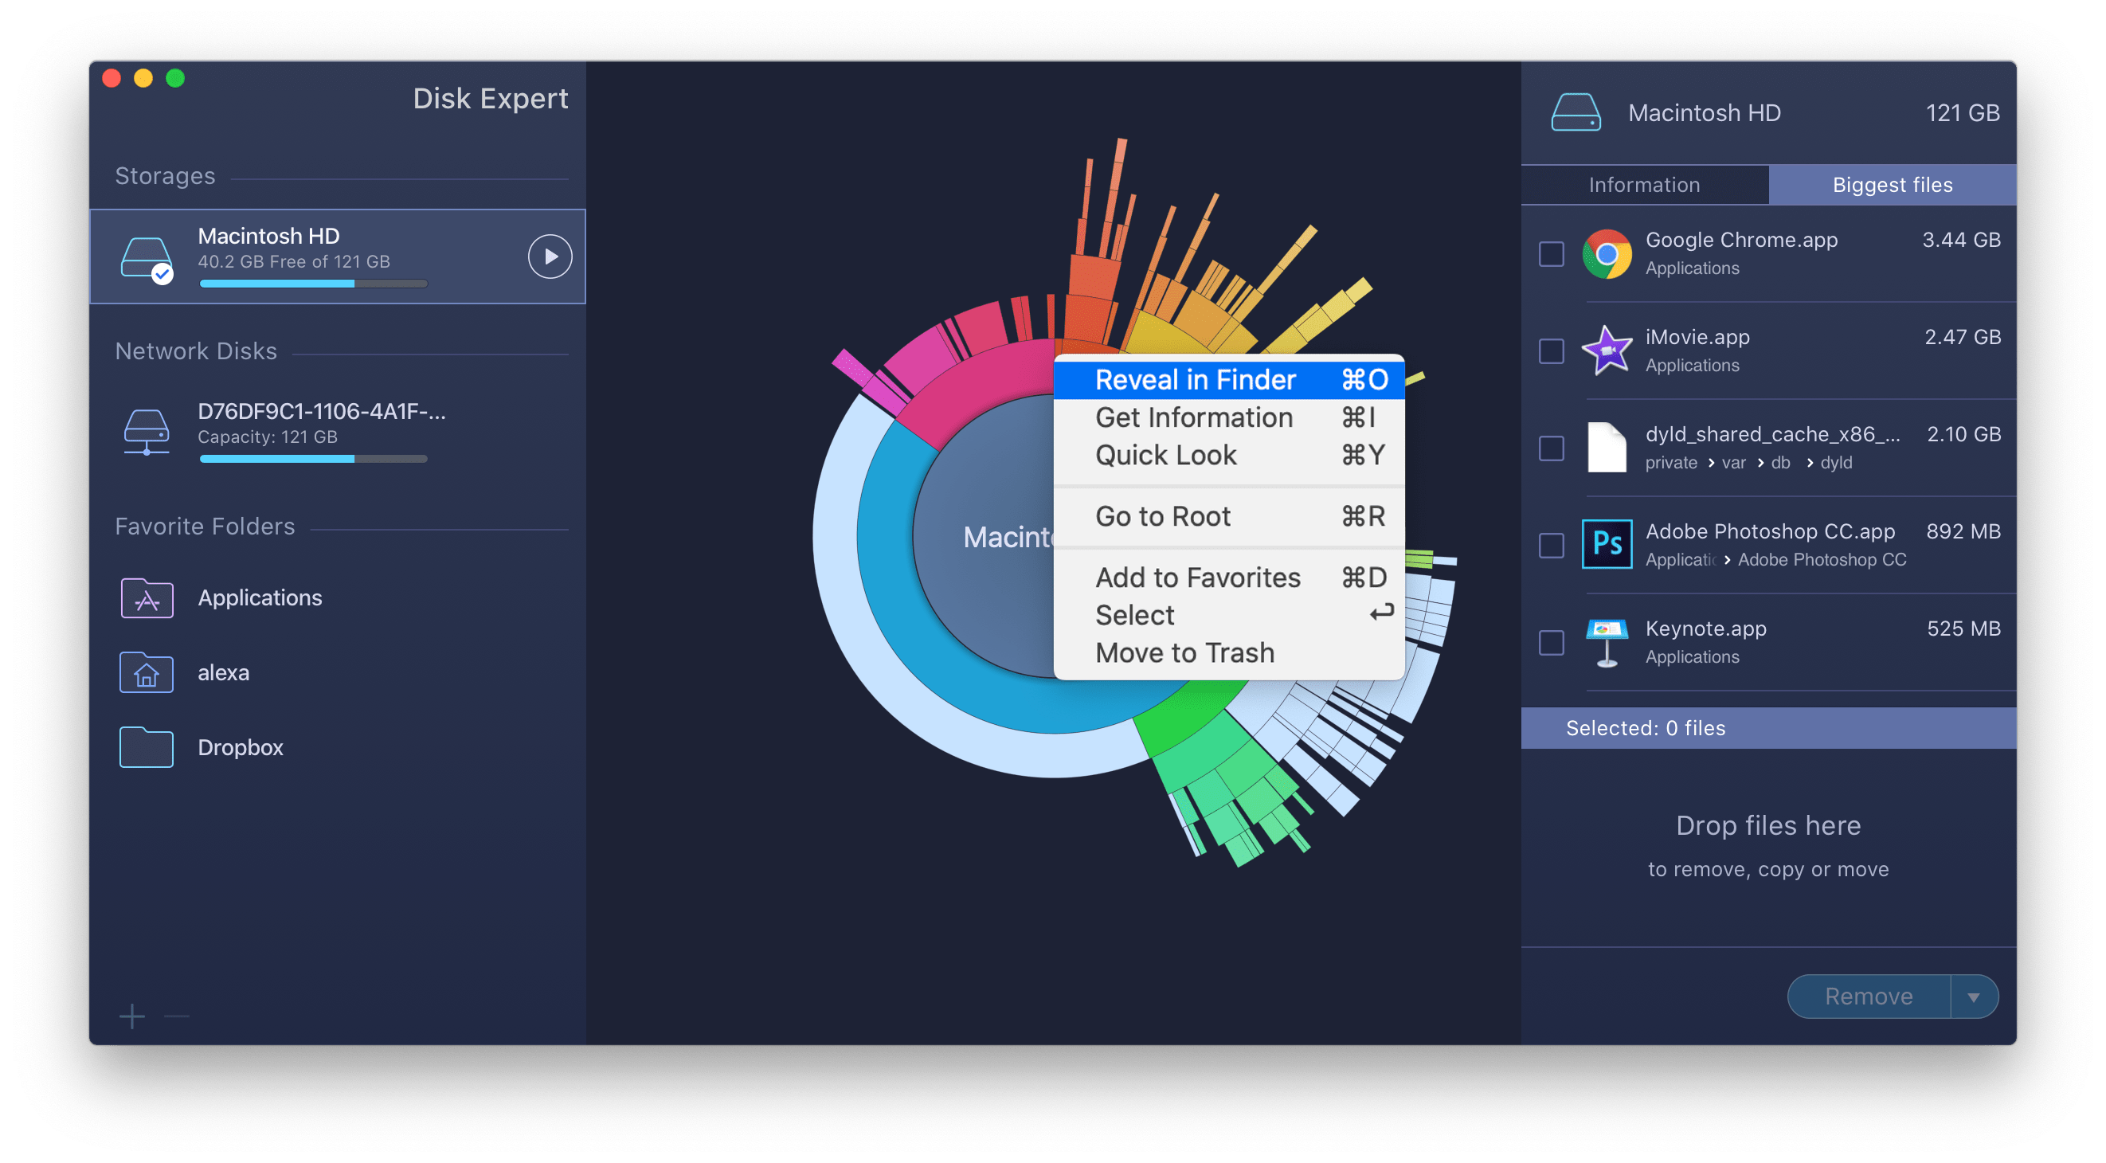Screen dimensions: 2106x1163
Task: Select the network disk D76DF9C1 icon
Action: tap(147, 431)
